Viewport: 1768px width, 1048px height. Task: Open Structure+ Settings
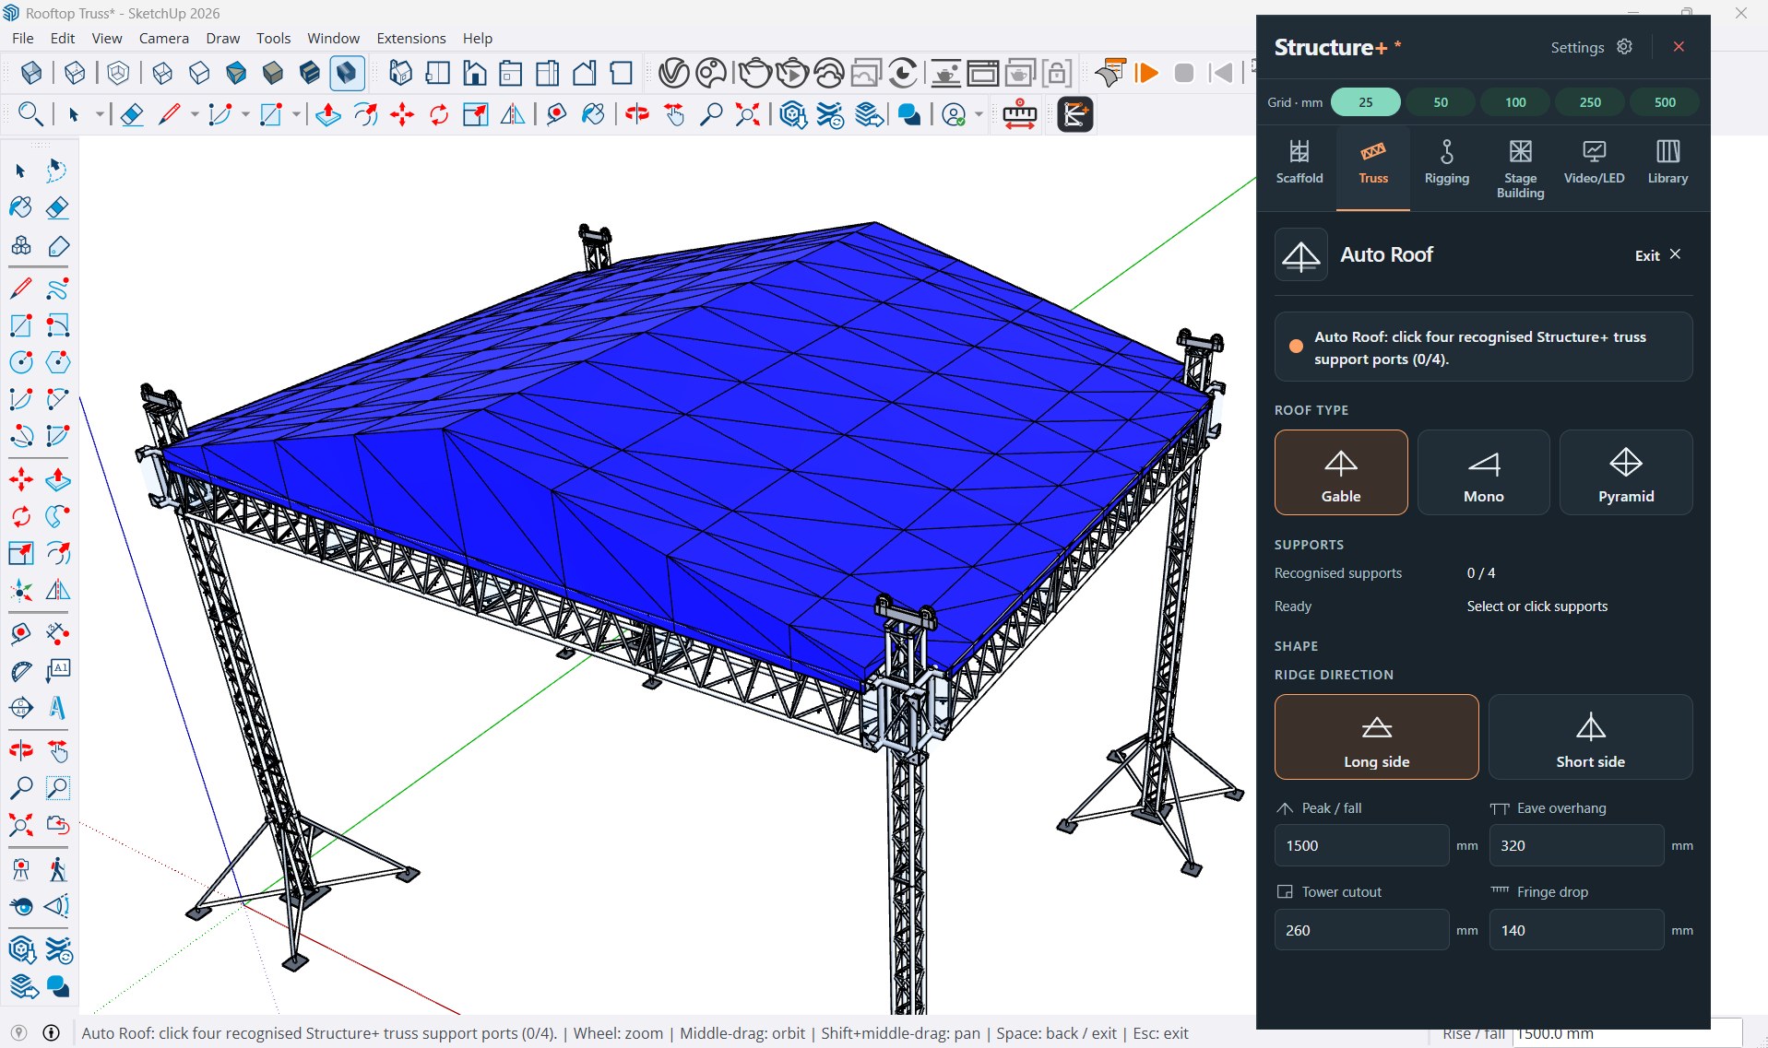1591,47
